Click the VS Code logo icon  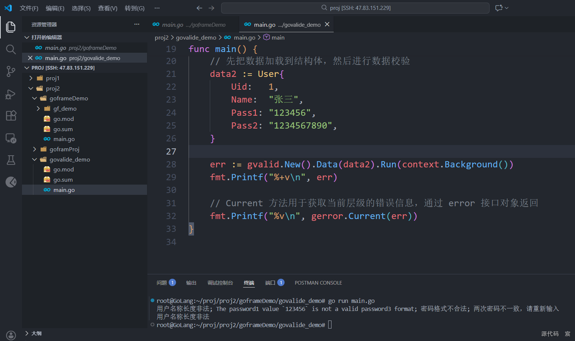(x=8, y=8)
